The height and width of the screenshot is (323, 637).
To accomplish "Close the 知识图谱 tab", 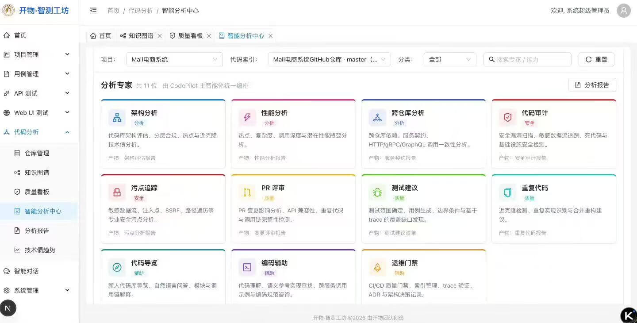I will (x=160, y=36).
